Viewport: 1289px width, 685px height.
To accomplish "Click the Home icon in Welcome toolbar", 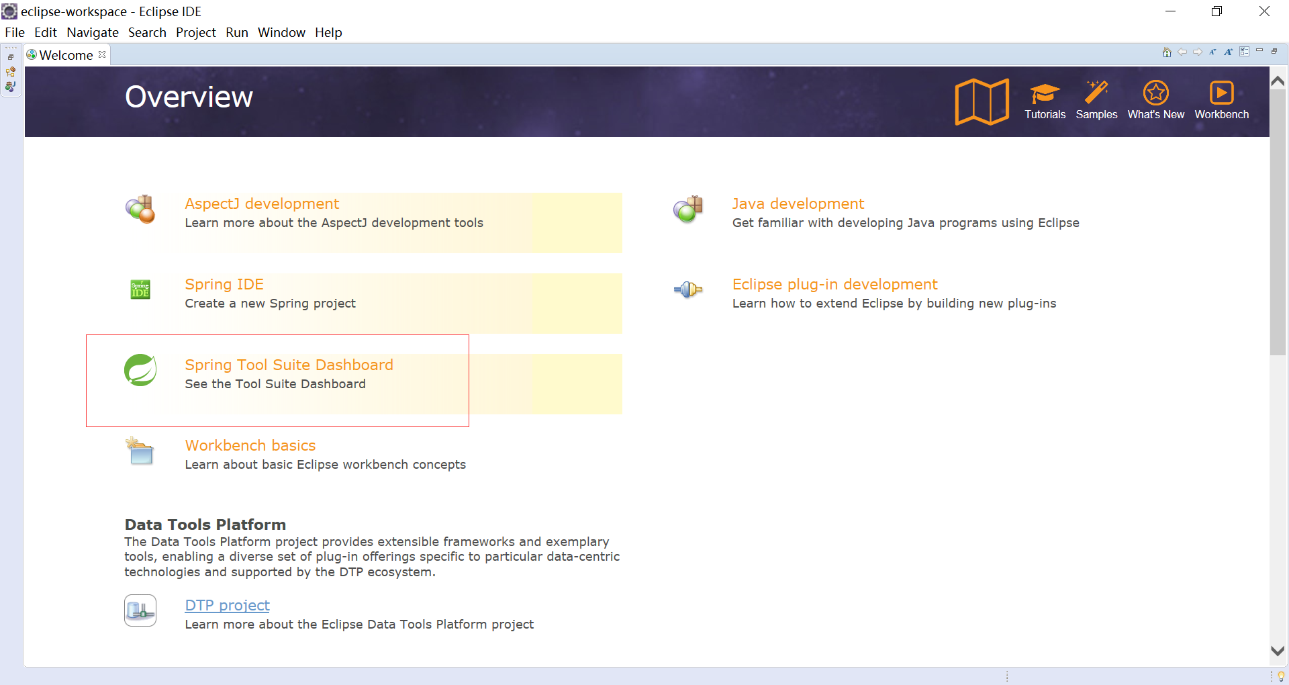I will tap(1167, 52).
